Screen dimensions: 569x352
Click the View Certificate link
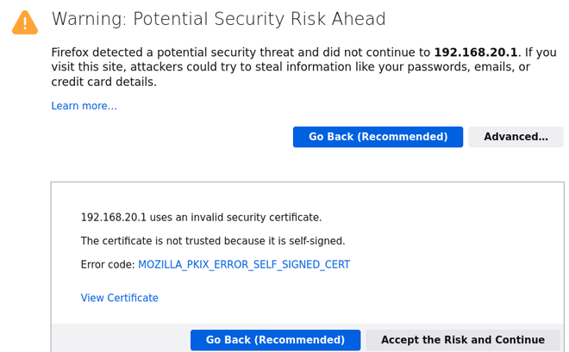pyautogui.click(x=119, y=298)
